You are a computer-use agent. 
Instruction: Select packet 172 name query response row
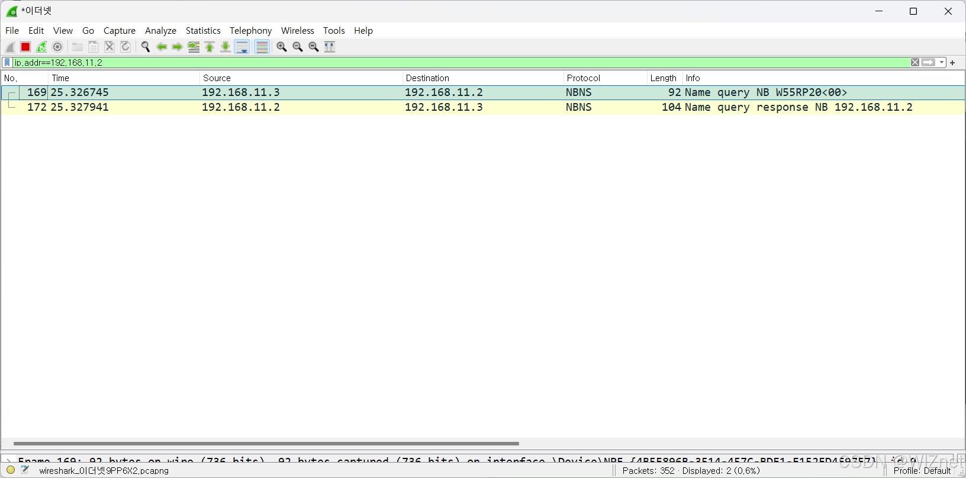pos(483,107)
